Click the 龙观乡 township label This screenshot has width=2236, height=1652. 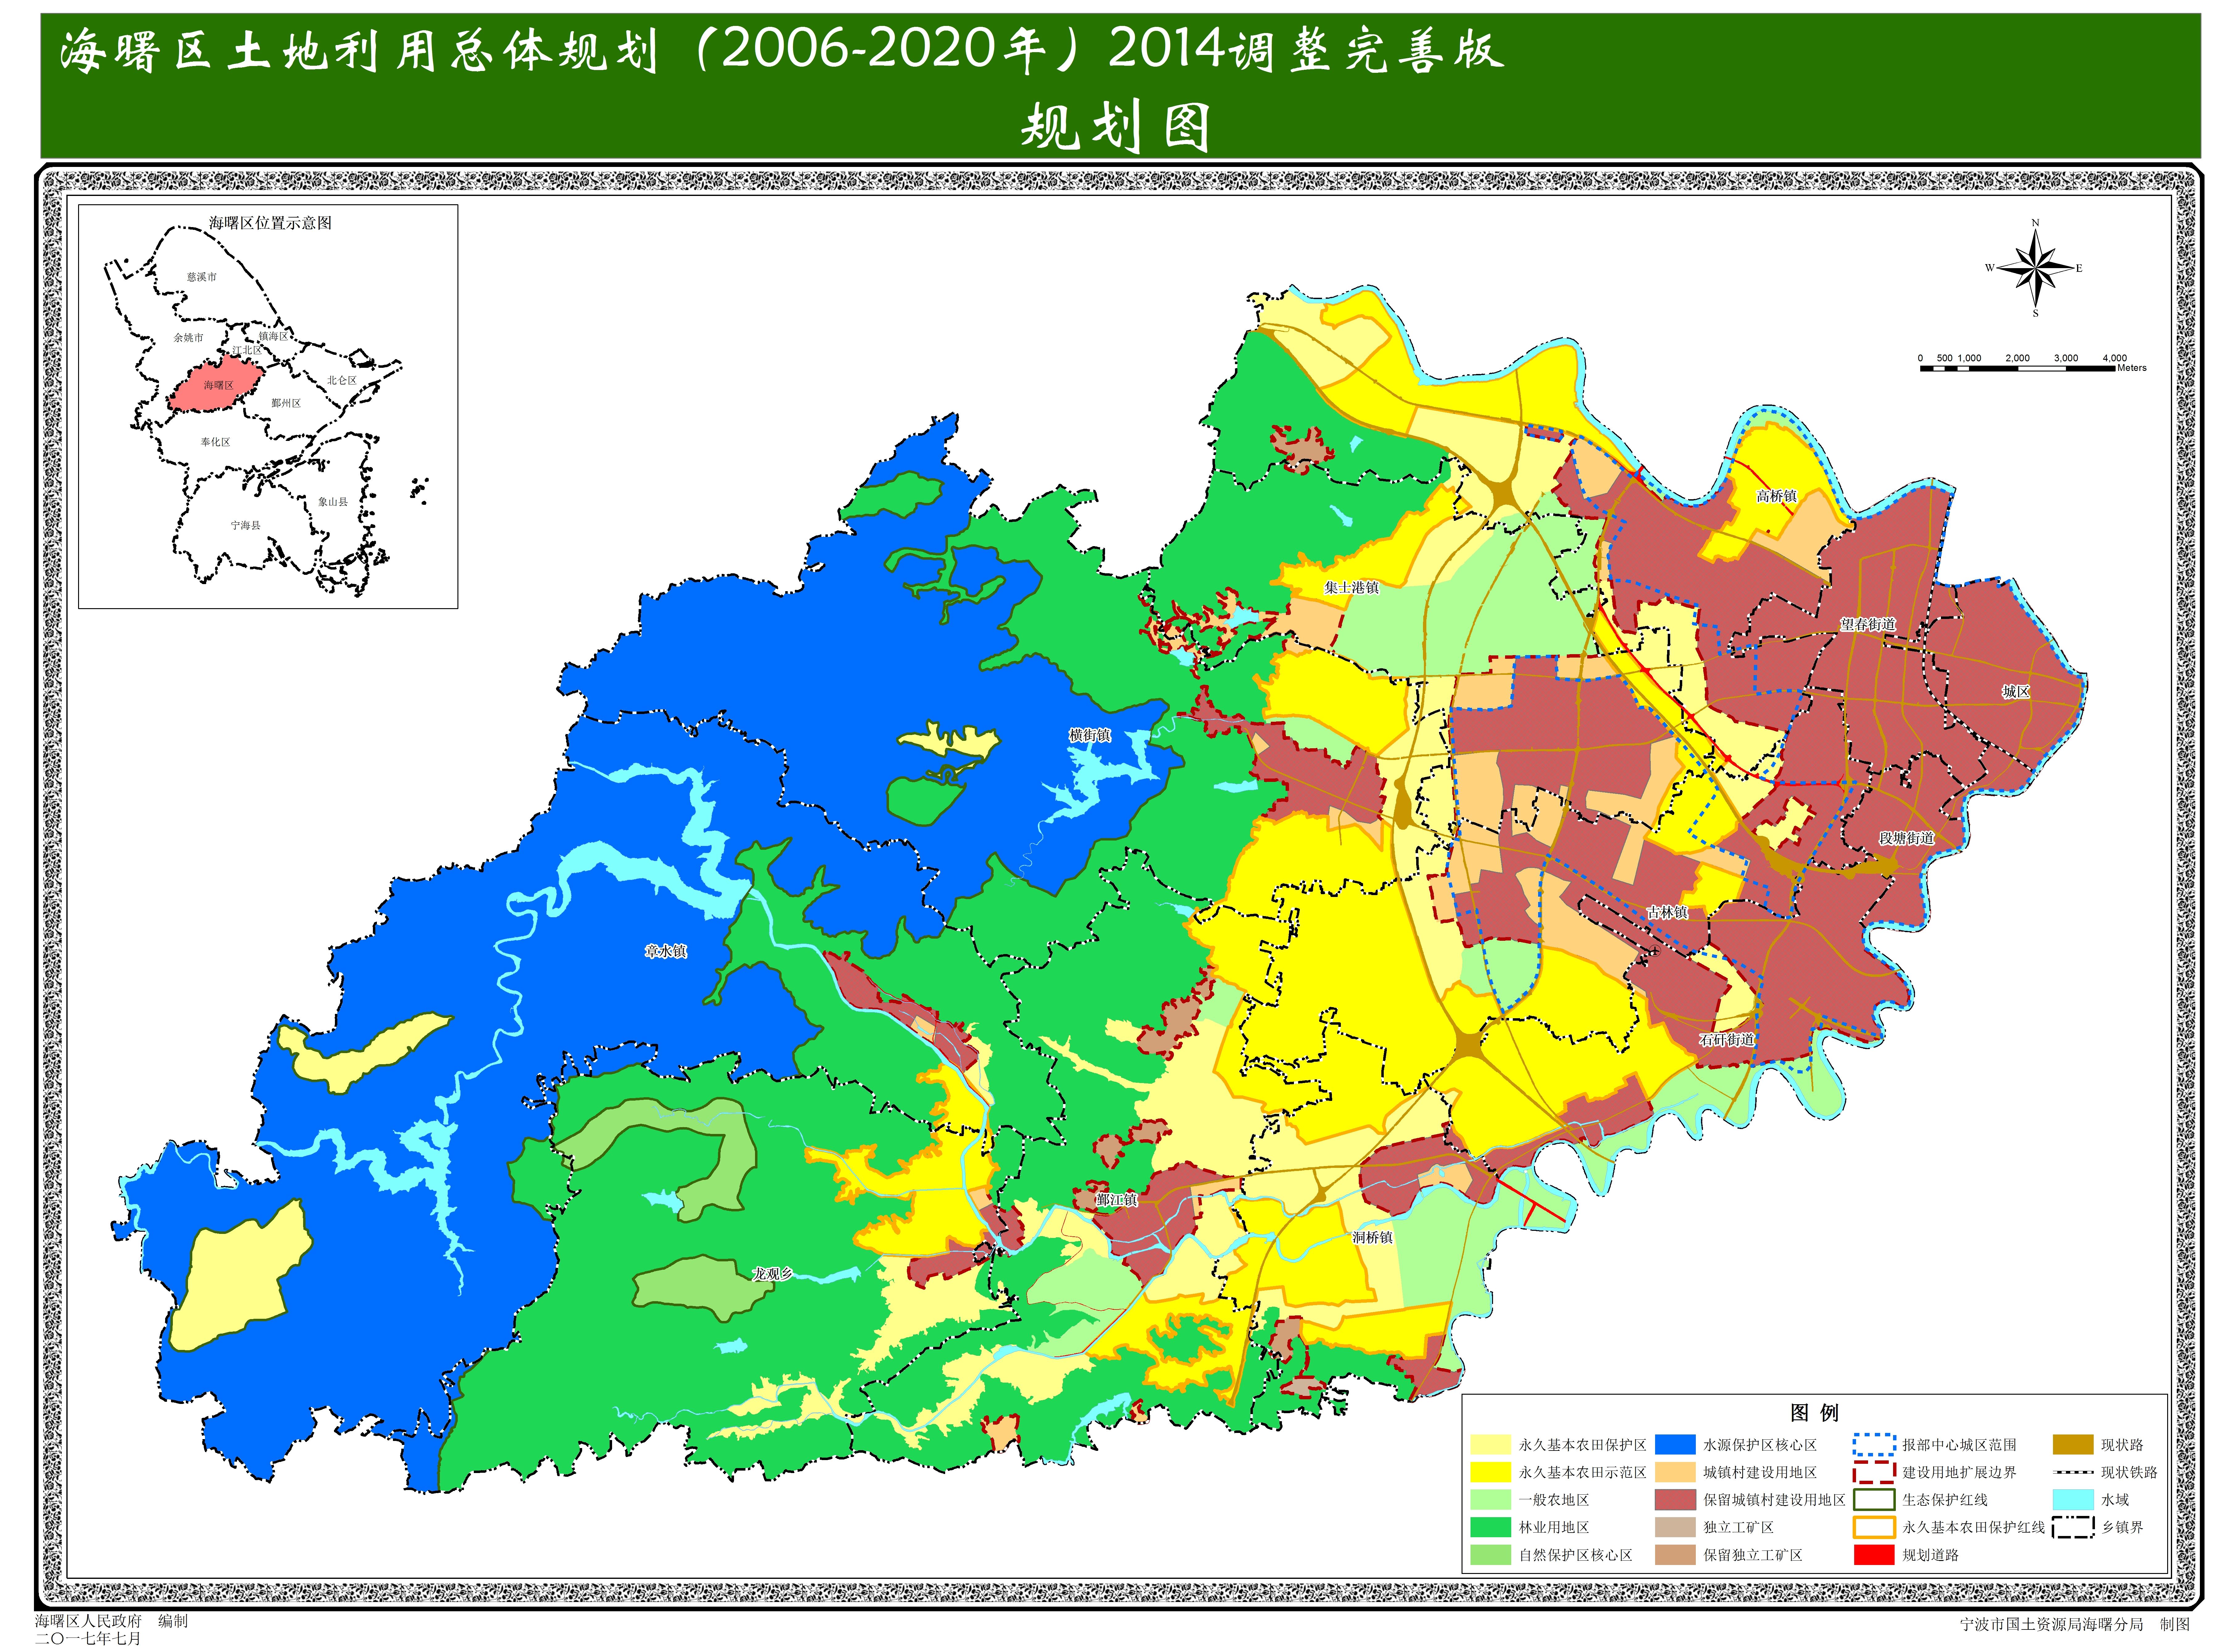(772, 1274)
